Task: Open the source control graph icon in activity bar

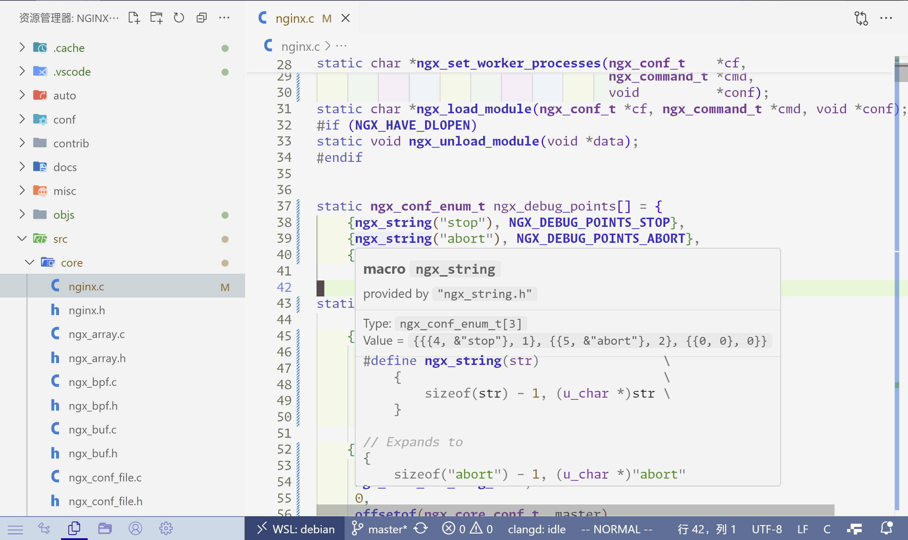Action: tap(44, 528)
